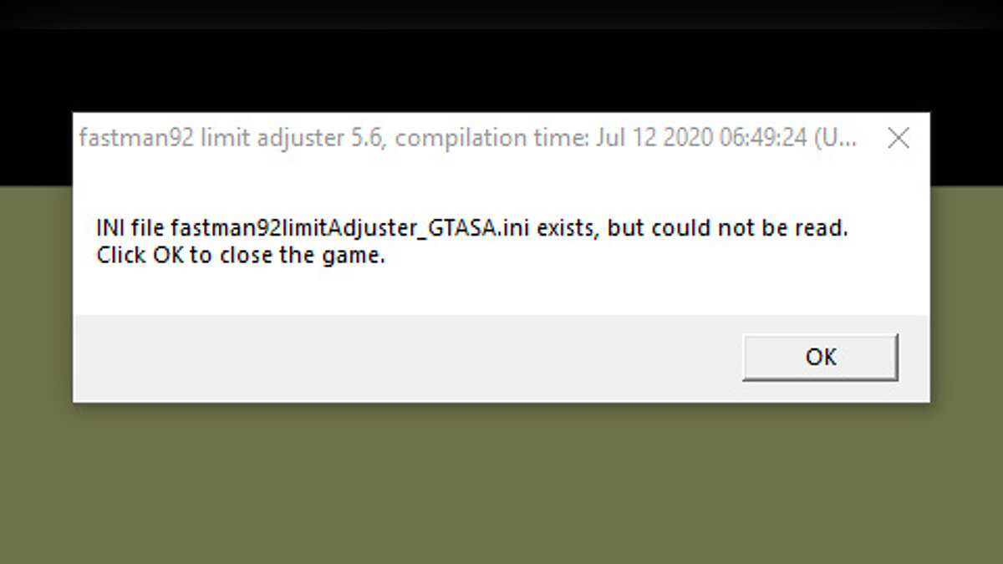The width and height of the screenshot is (1003, 564).
Task: Click the 'Click OK to close the game' line
Action: 241,257
